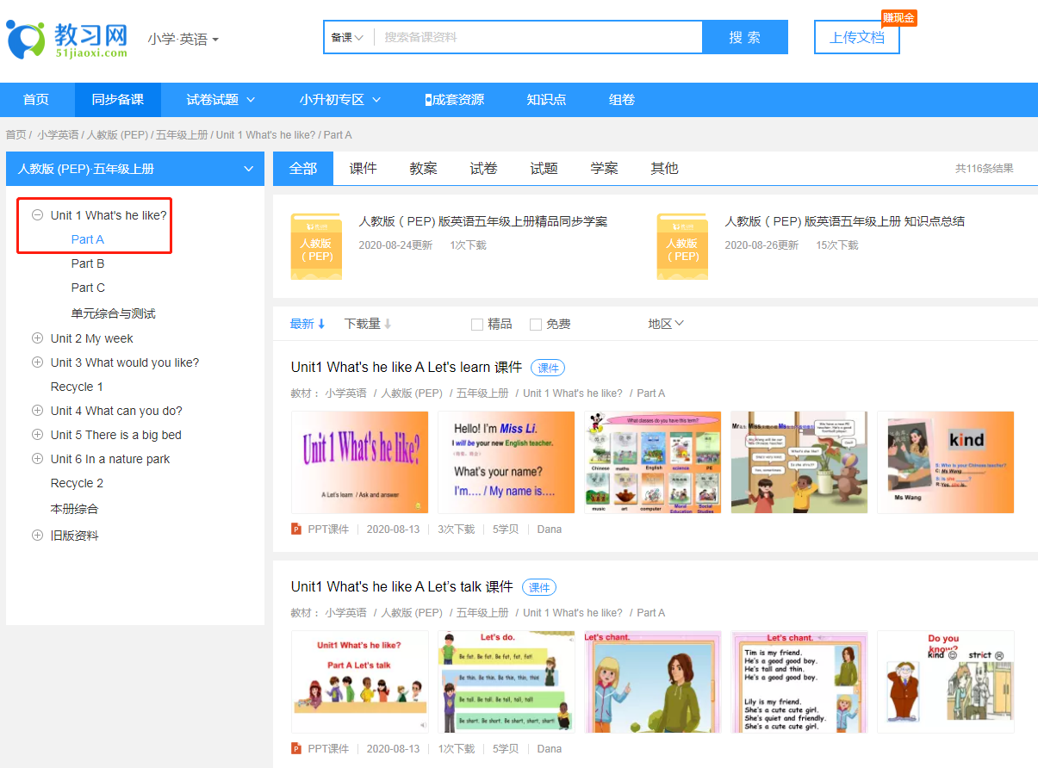Open the 地区 region filter dropdown
This screenshot has width=1038, height=768.
tap(666, 324)
